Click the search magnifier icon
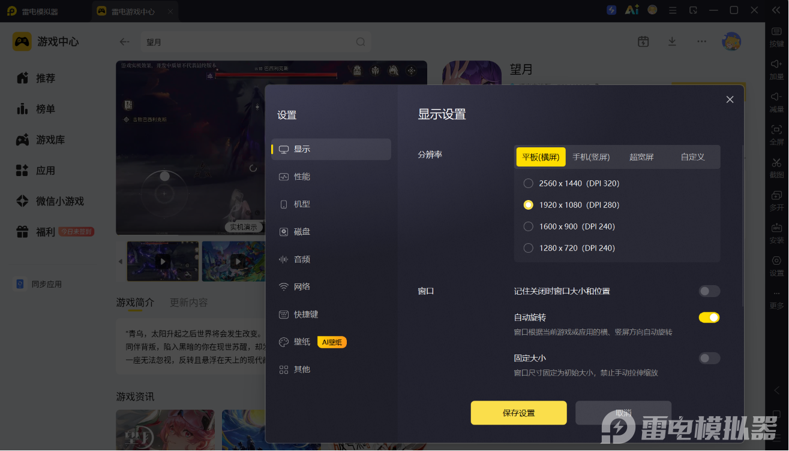Image resolution: width=789 pixels, height=451 pixels. (361, 42)
